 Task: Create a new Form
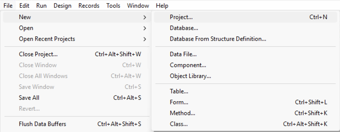(x=179, y=102)
